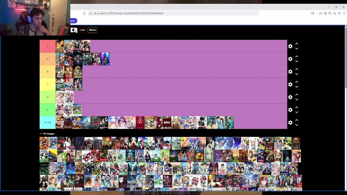Select the Lucky Star cover in NO SE row
This screenshot has width=347, height=195.
184,123
